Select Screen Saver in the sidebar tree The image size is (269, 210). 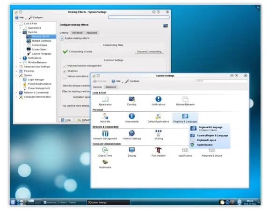pyautogui.click(x=39, y=50)
